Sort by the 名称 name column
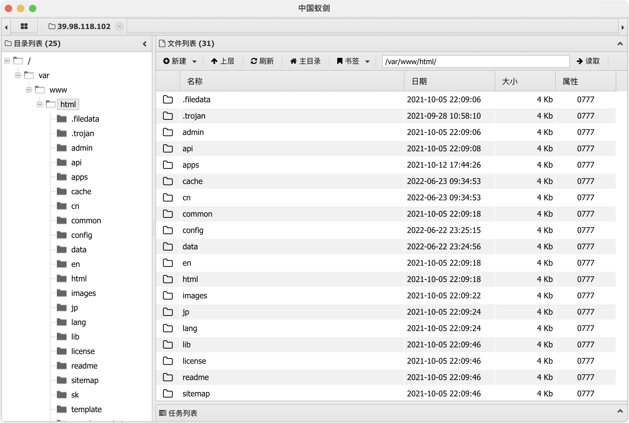629x423 pixels. (x=292, y=81)
